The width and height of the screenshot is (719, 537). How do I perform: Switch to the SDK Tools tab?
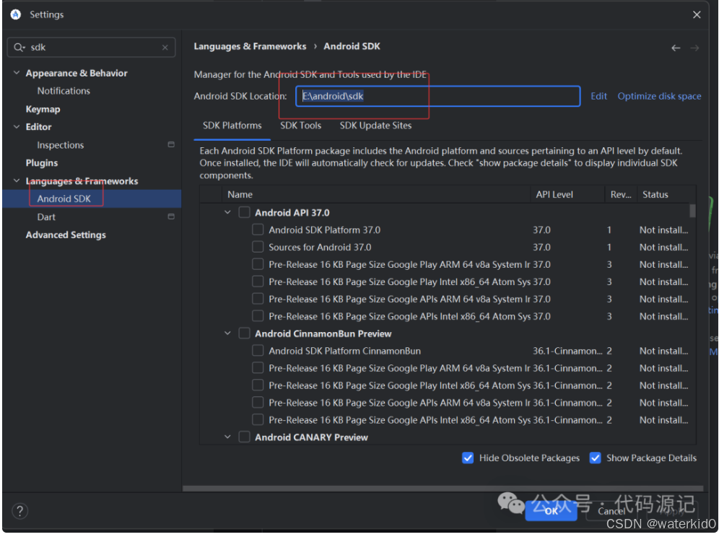300,126
